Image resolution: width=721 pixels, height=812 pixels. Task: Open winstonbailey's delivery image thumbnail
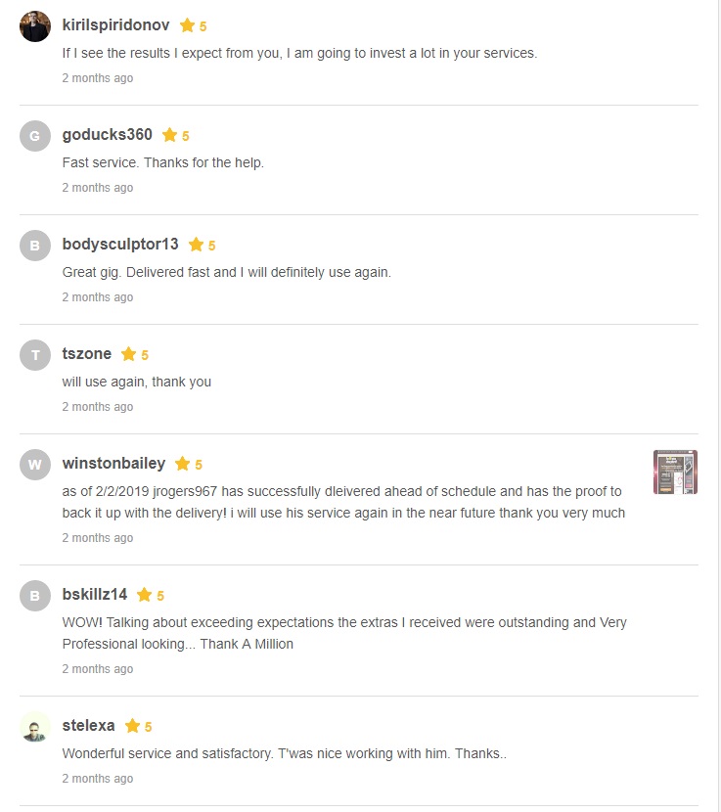pos(675,473)
